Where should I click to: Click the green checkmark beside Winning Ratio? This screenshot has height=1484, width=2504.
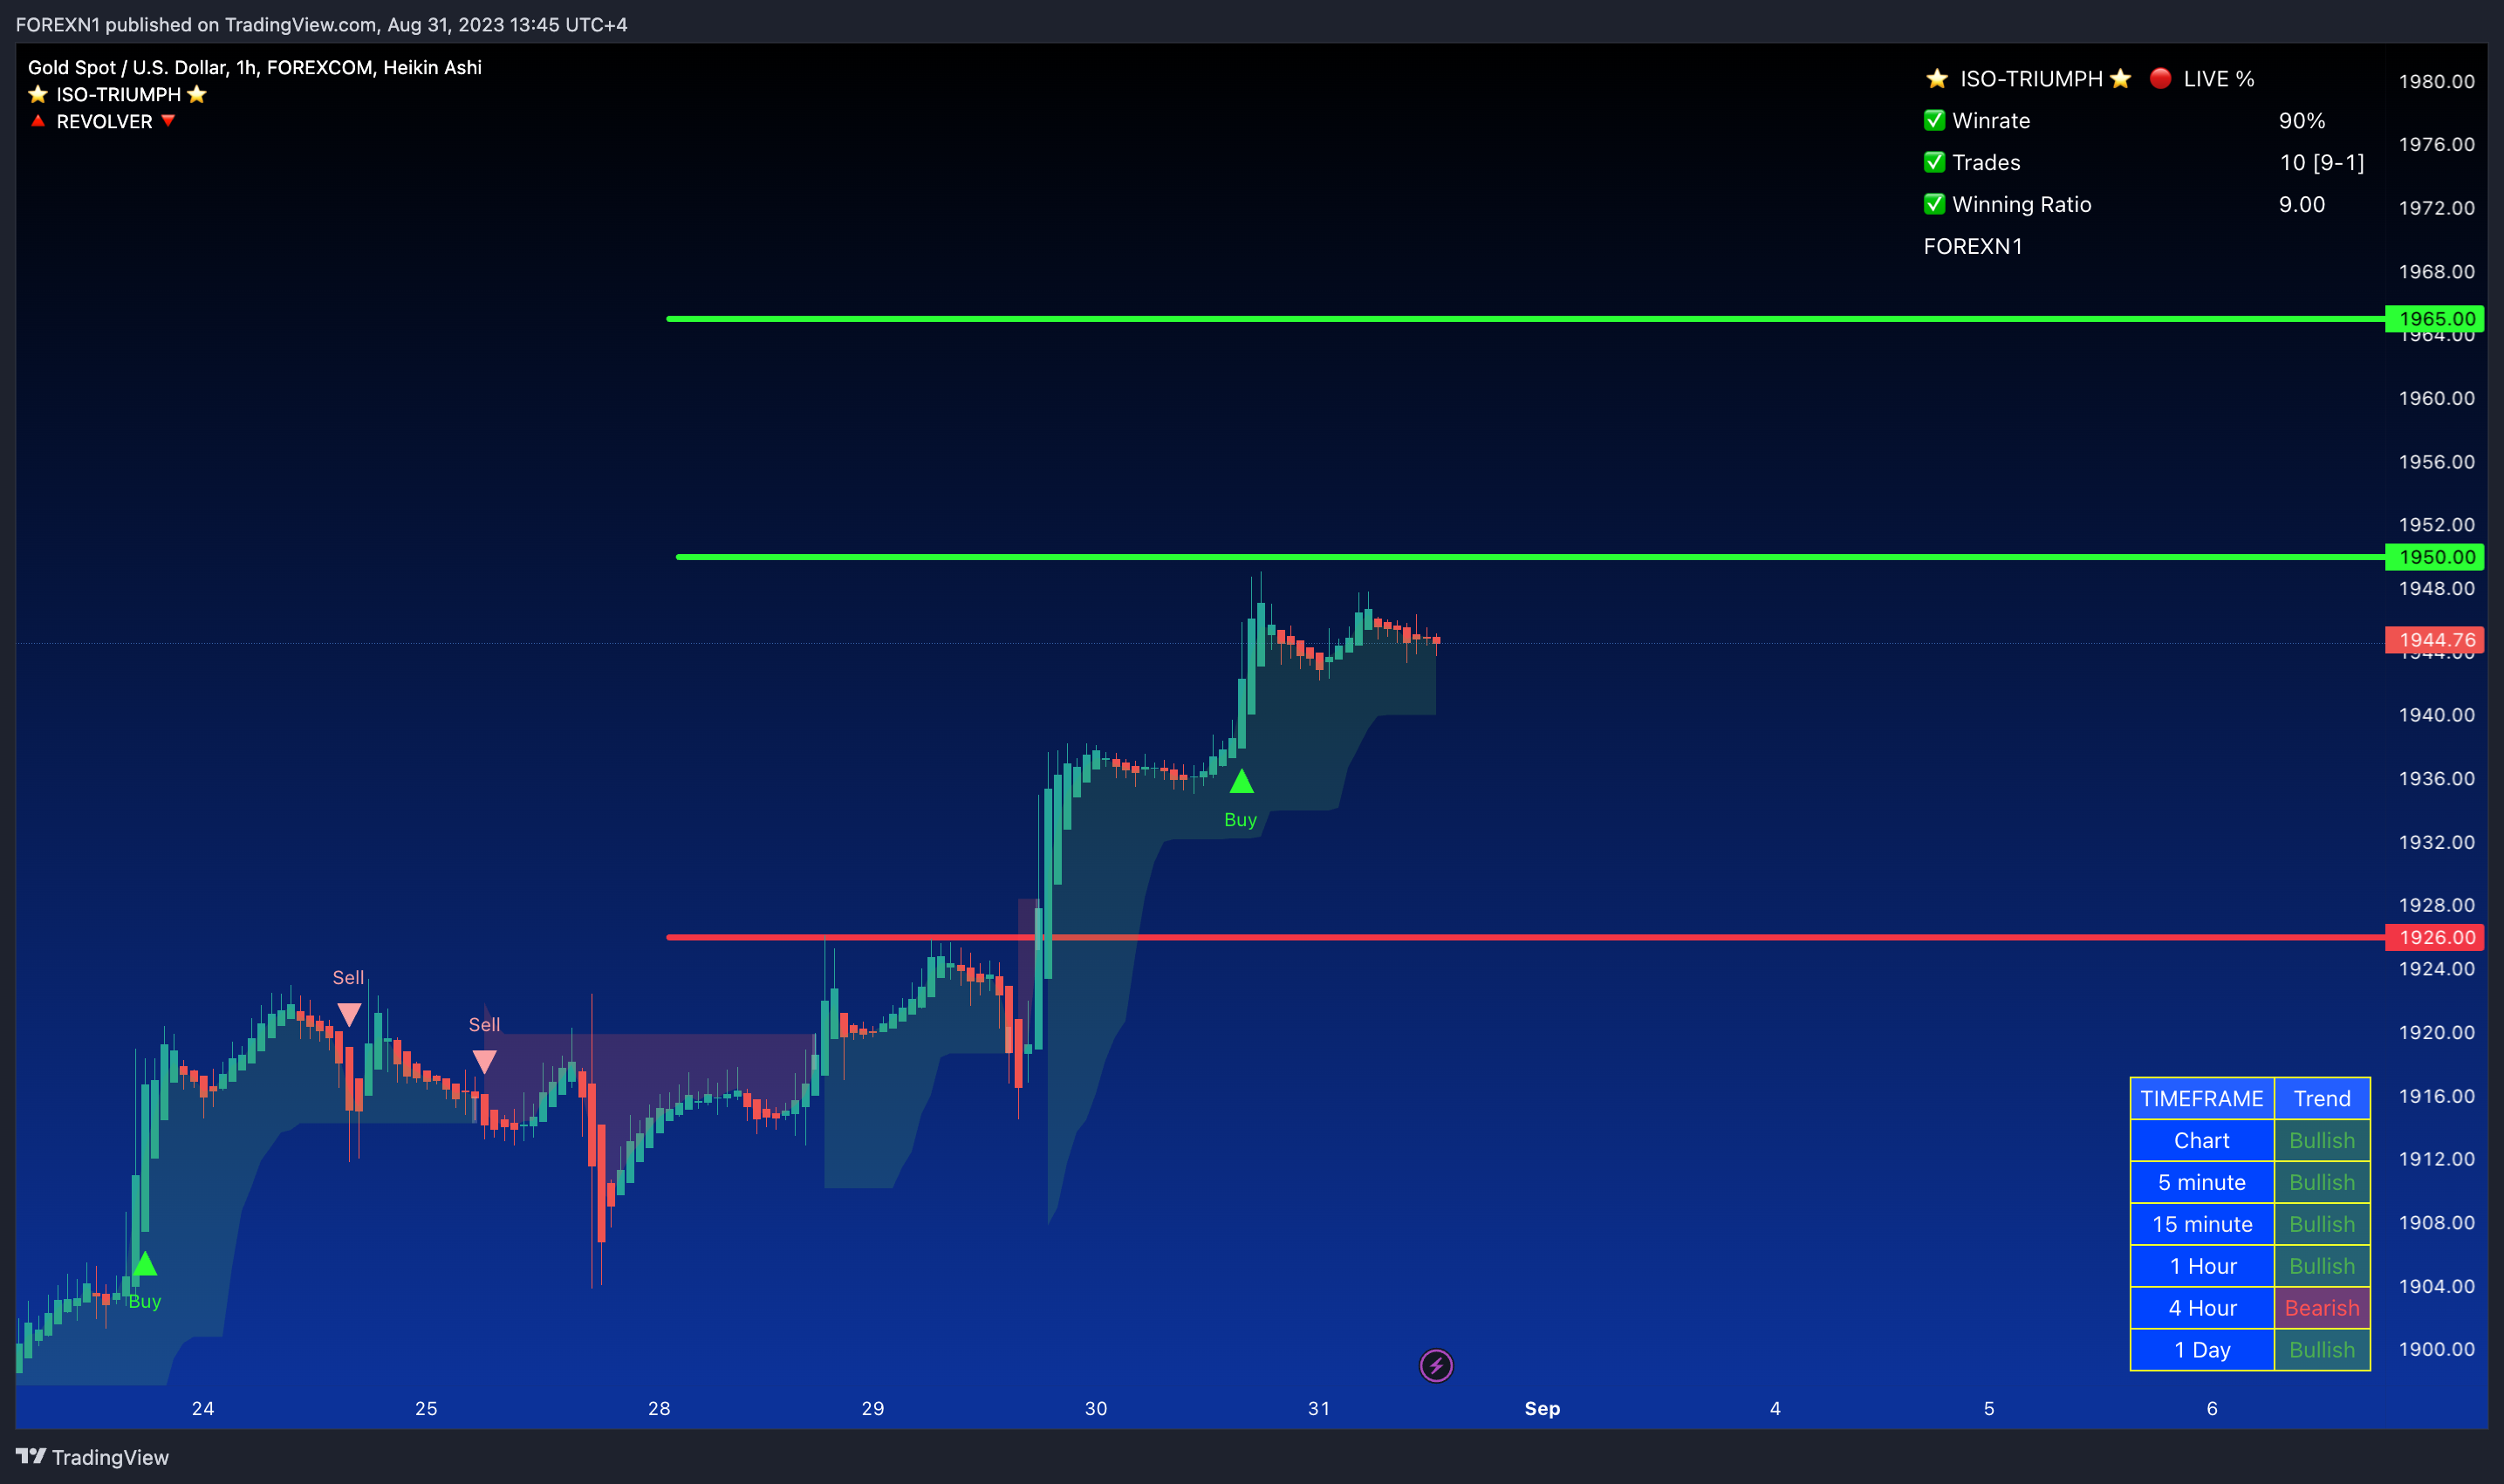click(1935, 204)
